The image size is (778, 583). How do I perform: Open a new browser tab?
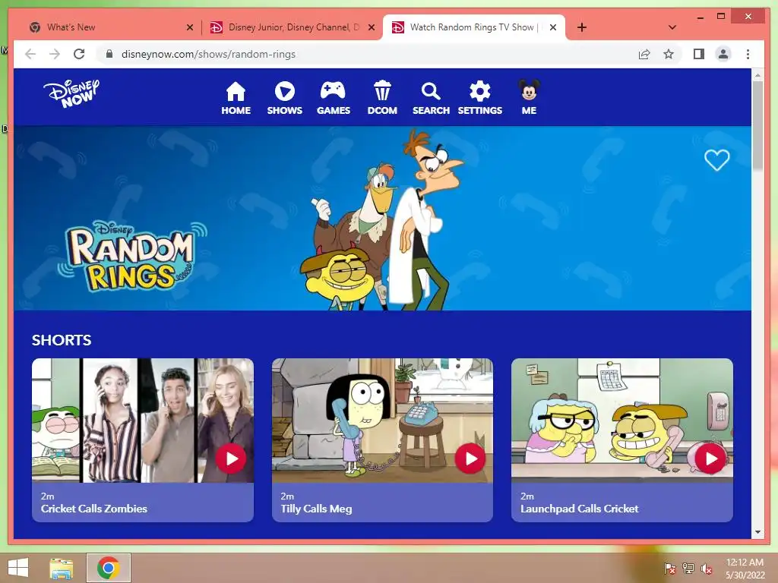click(581, 28)
